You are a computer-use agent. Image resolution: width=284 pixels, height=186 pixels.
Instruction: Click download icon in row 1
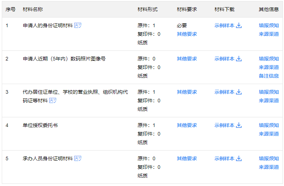coord(239,25)
